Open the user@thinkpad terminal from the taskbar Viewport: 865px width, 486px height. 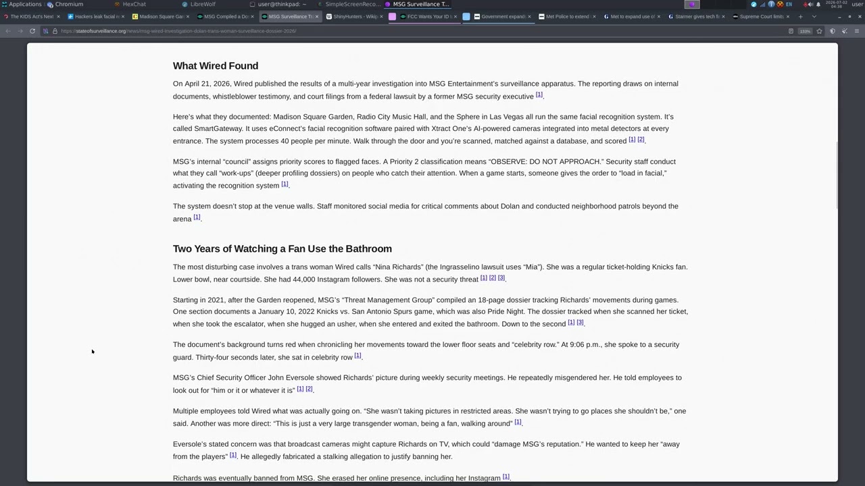tap(278, 4)
